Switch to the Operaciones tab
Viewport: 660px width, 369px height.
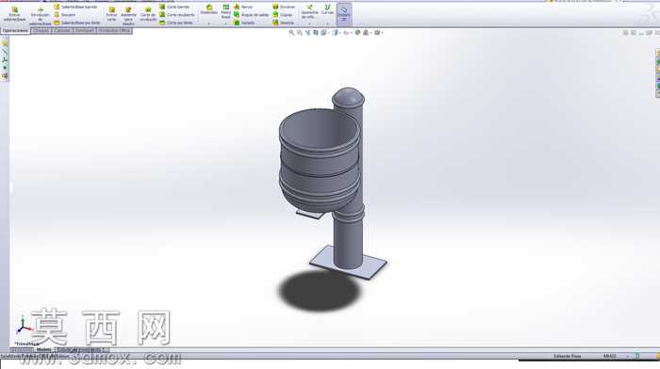coord(15,31)
